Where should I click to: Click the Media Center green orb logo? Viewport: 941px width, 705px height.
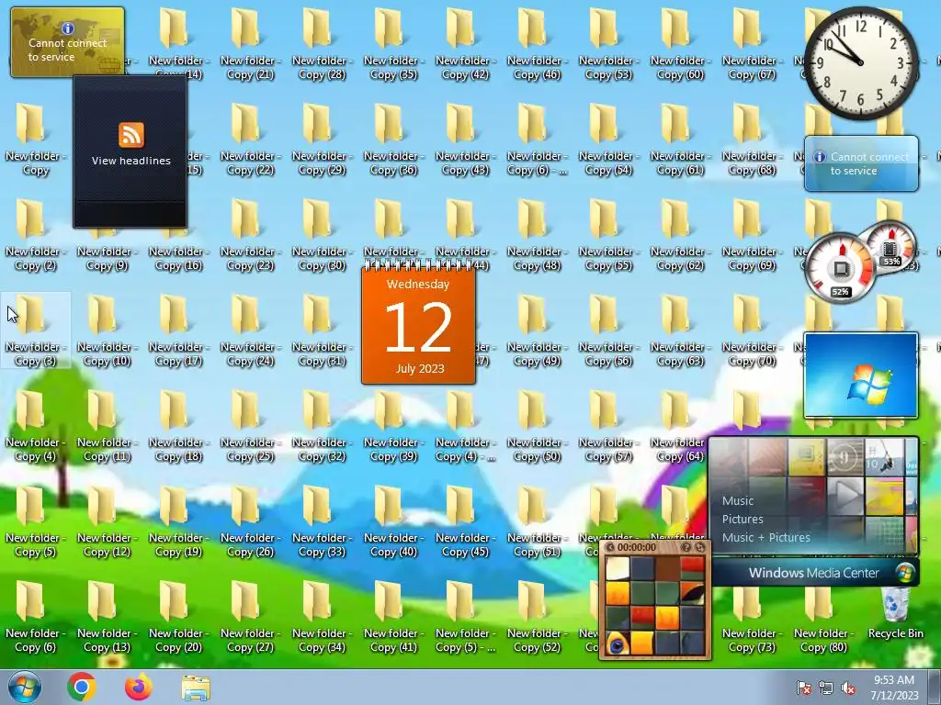pos(904,573)
